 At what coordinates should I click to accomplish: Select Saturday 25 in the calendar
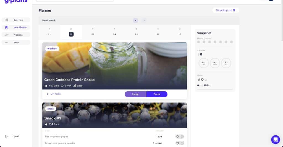(136, 32)
